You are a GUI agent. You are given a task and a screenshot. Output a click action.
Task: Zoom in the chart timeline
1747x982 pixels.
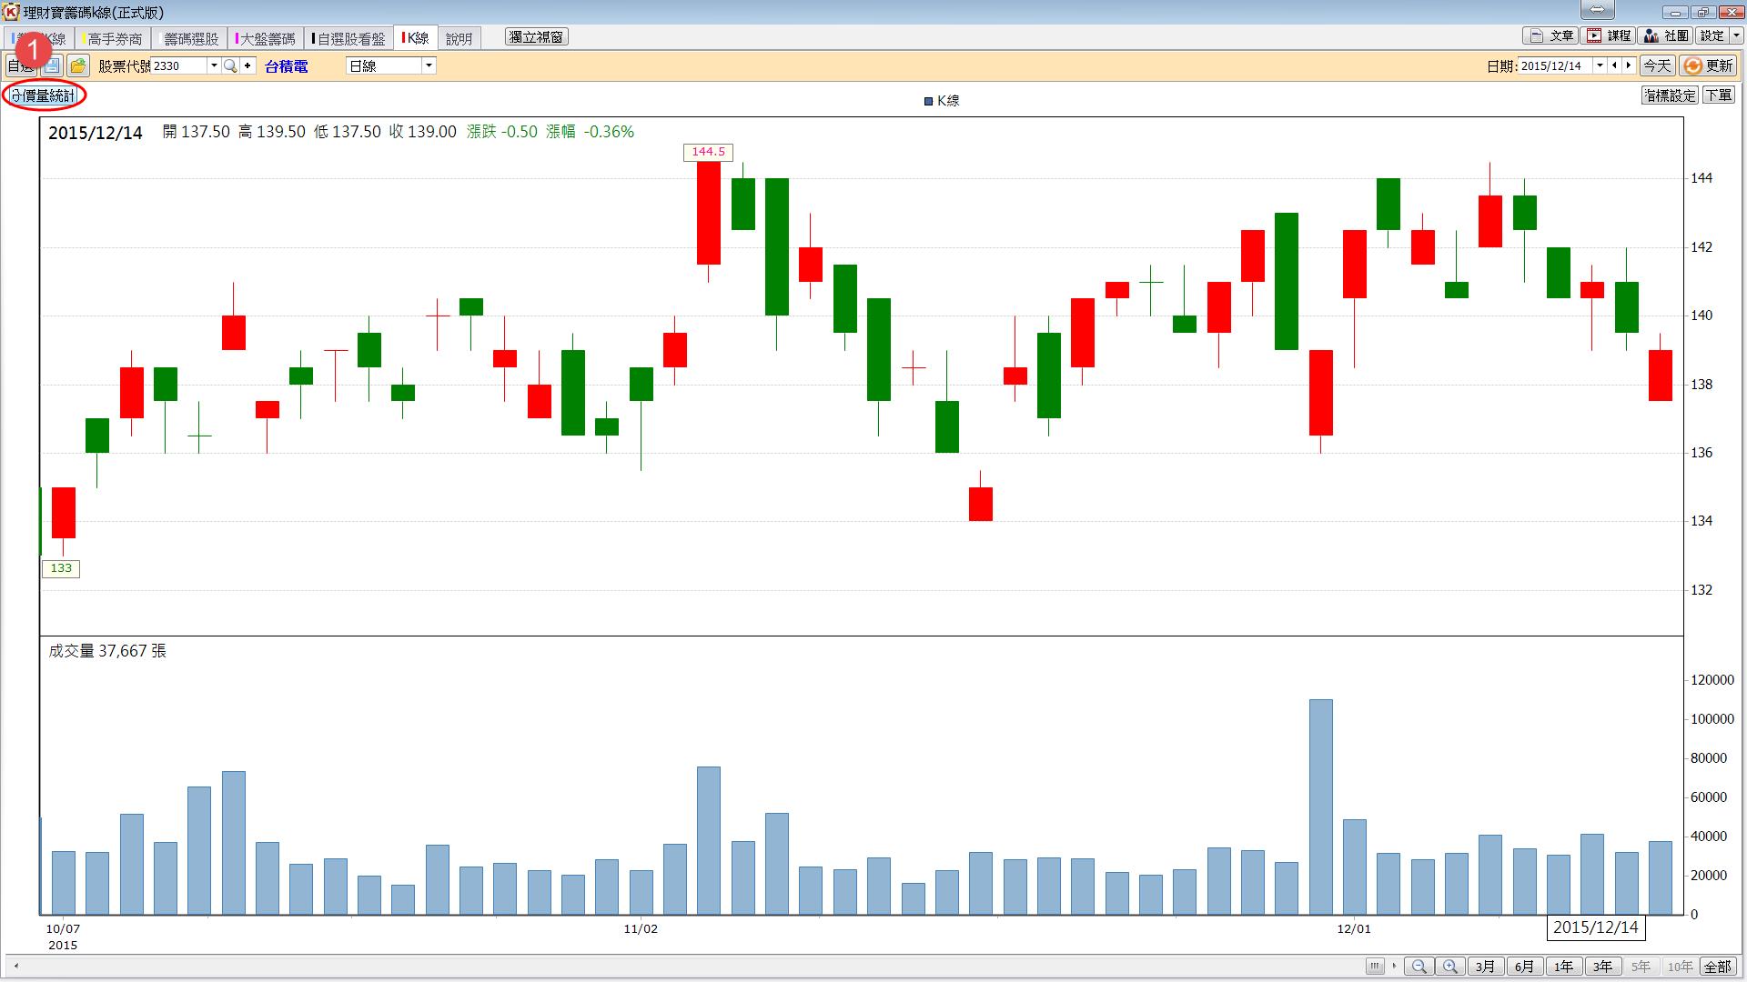click(x=1450, y=967)
